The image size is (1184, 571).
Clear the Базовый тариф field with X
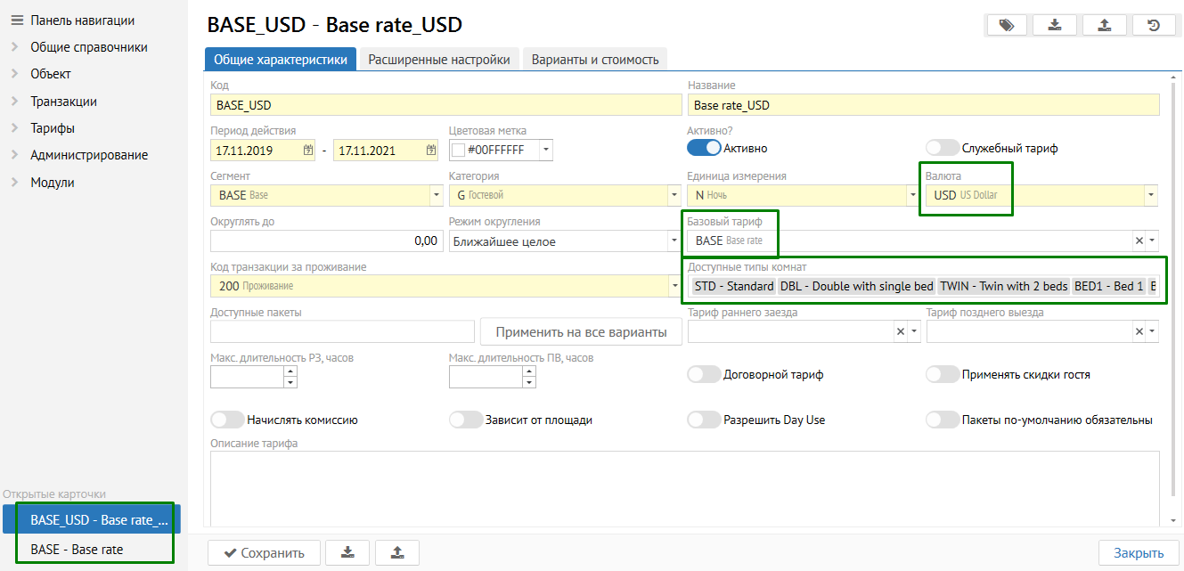coord(1139,241)
